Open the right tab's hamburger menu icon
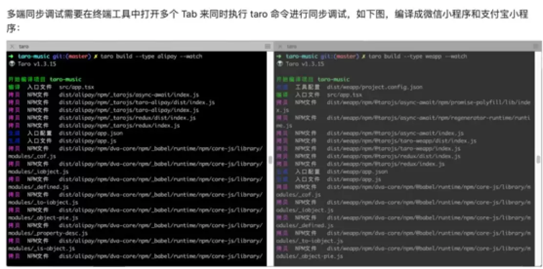543x269 pixels. pyautogui.click(x=536, y=46)
